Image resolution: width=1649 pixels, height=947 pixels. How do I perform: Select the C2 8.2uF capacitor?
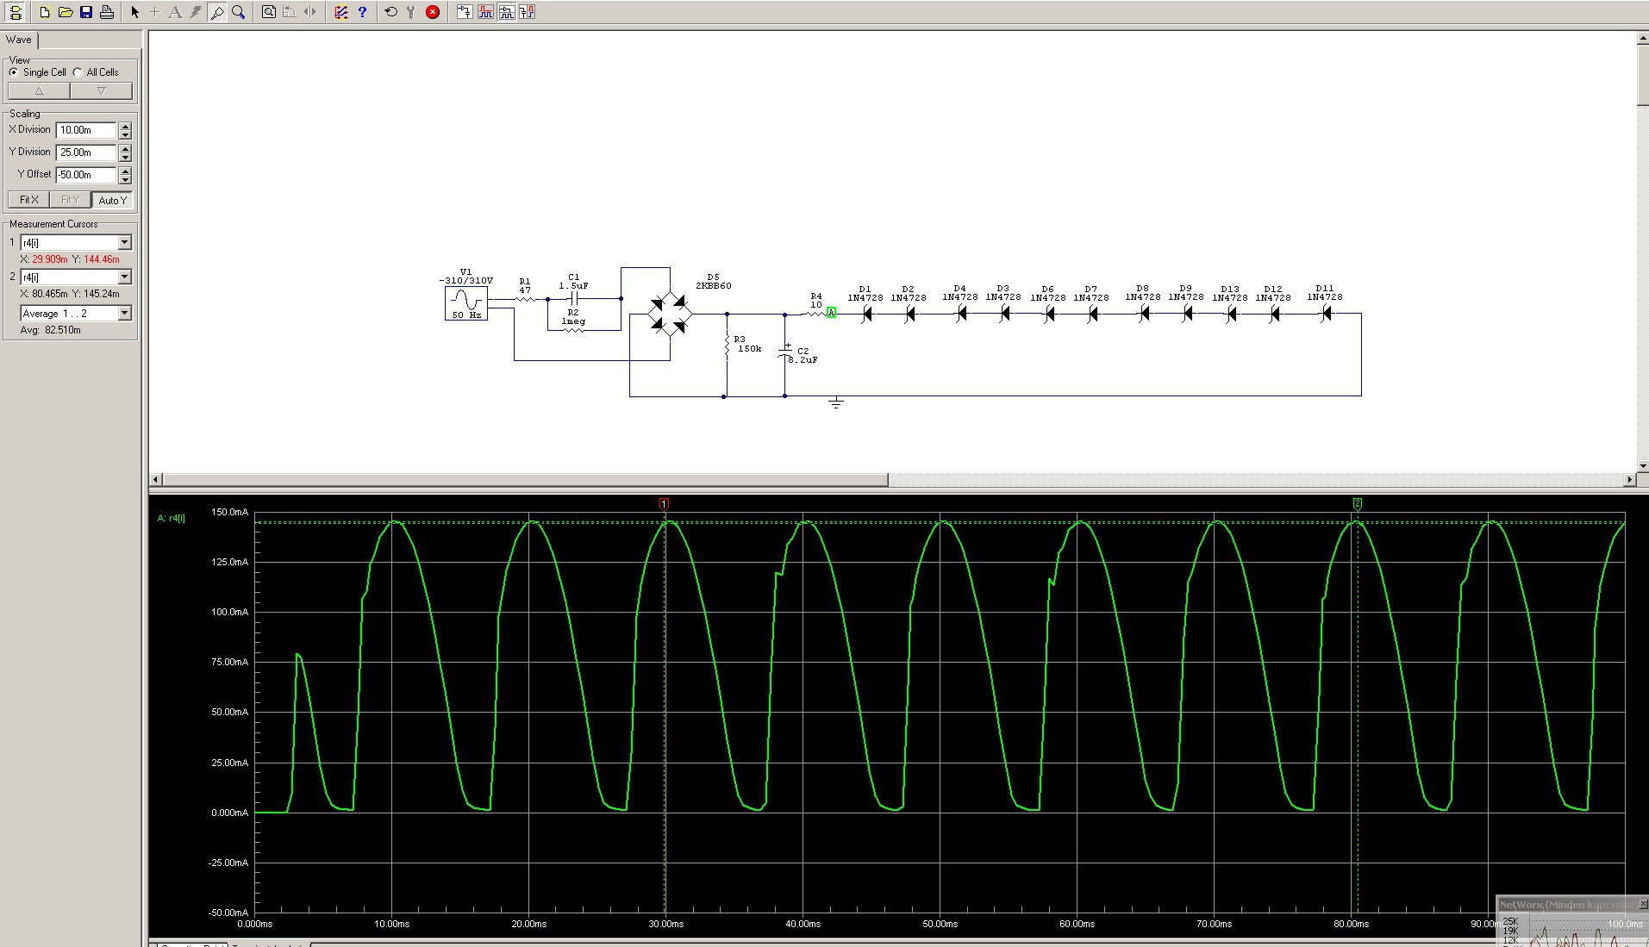pos(785,352)
